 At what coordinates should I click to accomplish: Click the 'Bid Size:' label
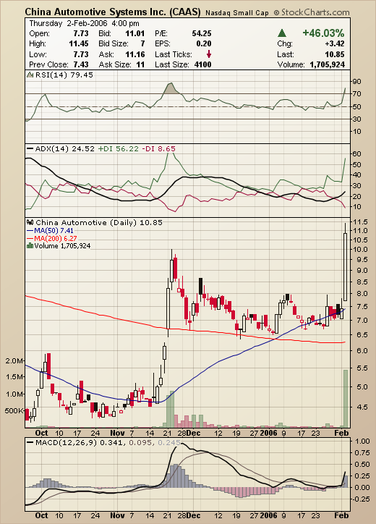114,43
